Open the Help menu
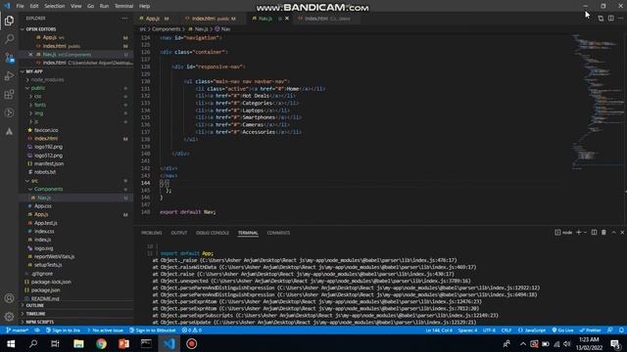This screenshot has height=352, width=627. point(144,6)
